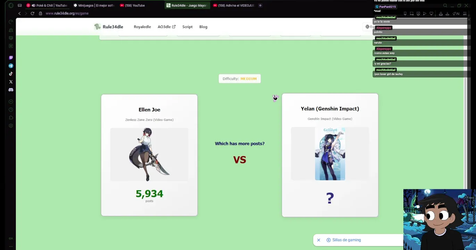This screenshot has width=476, height=250.
Task: Open TikTok in the browser sidebar
Action: (x=11, y=74)
